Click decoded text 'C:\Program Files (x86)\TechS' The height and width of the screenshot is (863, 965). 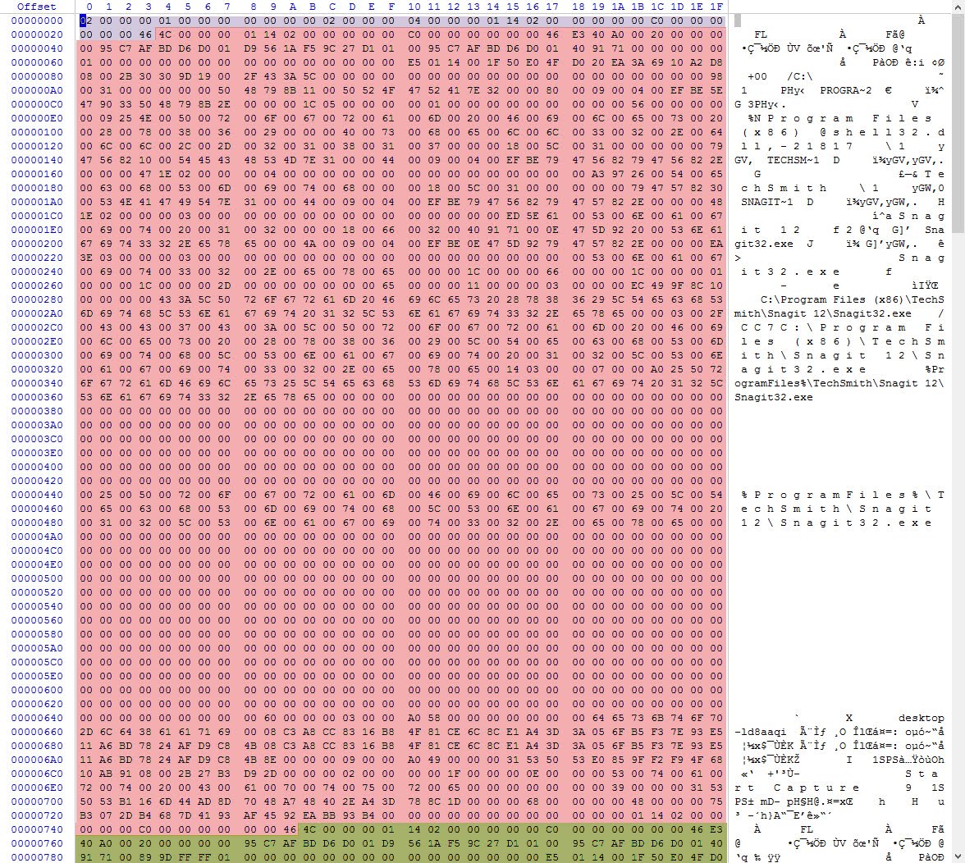coord(853,299)
